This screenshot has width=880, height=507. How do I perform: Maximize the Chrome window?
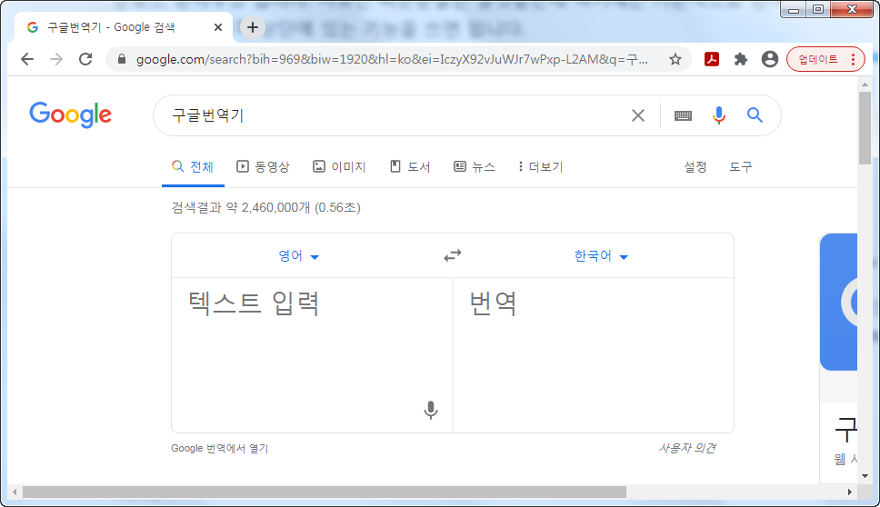pos(818,9)
